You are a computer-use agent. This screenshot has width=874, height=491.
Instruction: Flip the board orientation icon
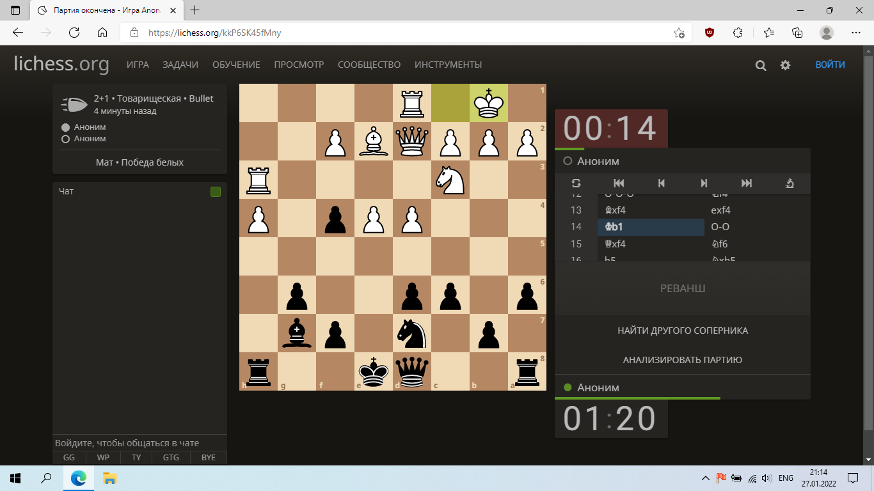tap(576, 183)
